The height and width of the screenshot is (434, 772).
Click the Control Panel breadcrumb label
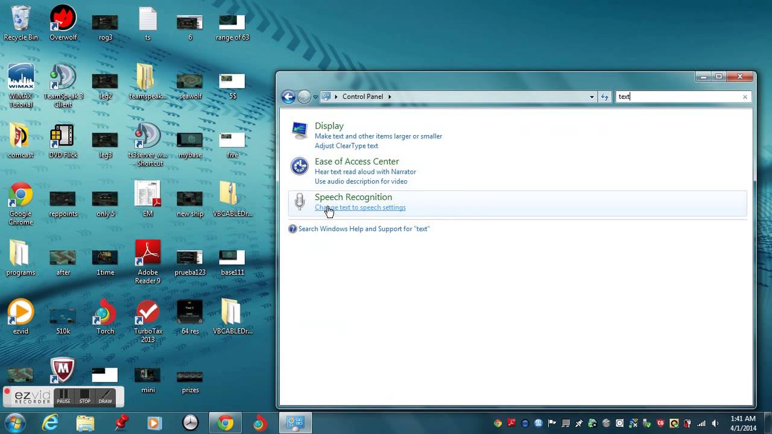362,96
